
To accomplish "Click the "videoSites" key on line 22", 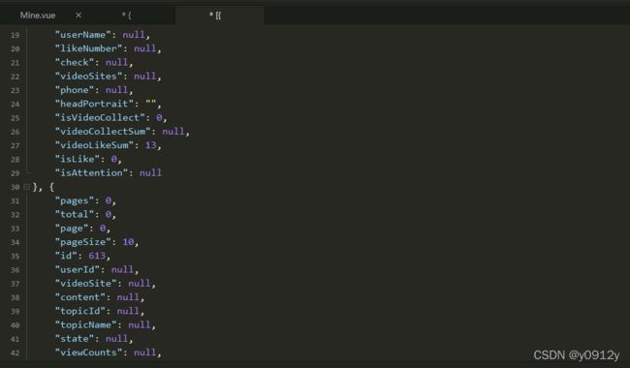I will pos(88,77).
